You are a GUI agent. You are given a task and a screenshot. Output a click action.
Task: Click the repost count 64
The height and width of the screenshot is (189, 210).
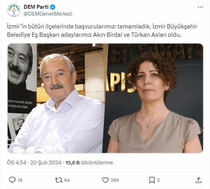tap(67, 180)
